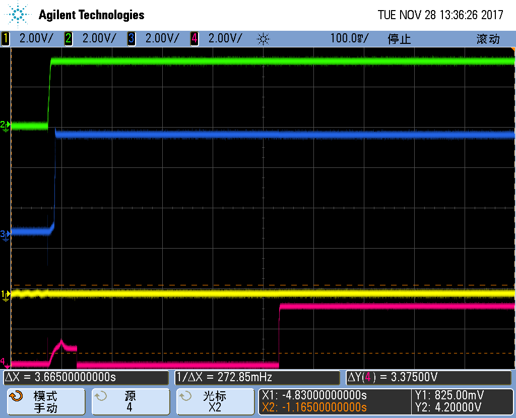Click the X2 cursor value readout
The height and width of the screenshot is (418, 516).
pos(314,407)
